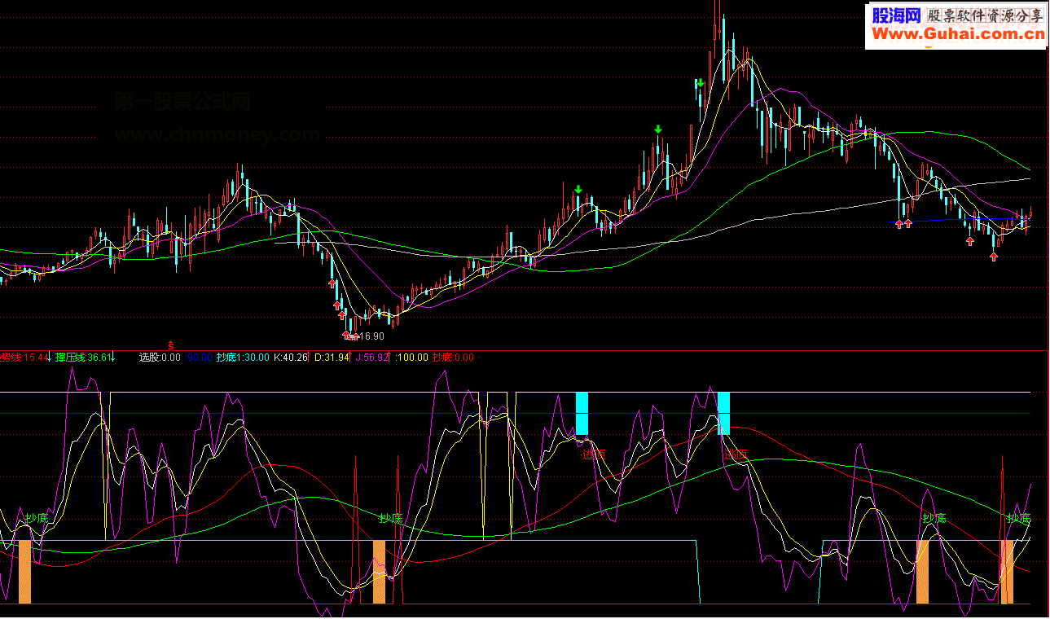1050x619 pixels.
Task: Click the red 抄底:0.00 indicator value
Action: [453, 357]
